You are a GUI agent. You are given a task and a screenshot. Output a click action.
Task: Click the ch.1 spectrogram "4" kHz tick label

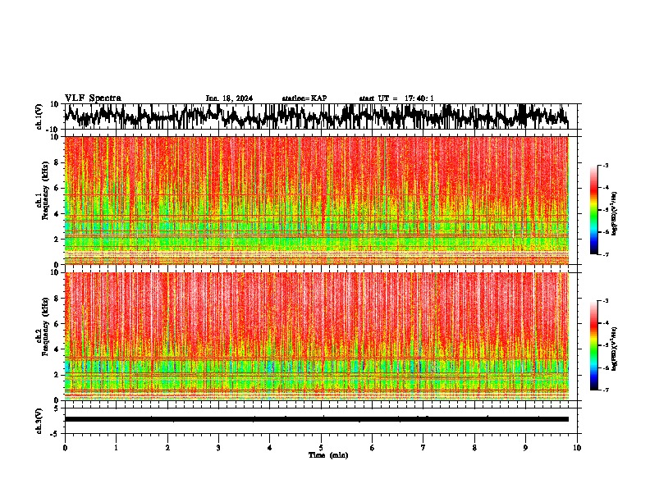click(57, 214)
